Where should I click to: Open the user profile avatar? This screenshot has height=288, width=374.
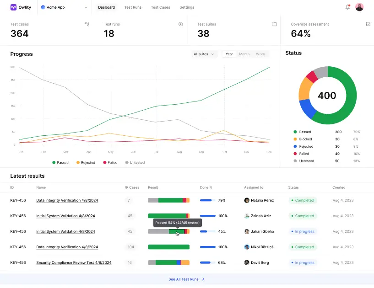(359, 7)
